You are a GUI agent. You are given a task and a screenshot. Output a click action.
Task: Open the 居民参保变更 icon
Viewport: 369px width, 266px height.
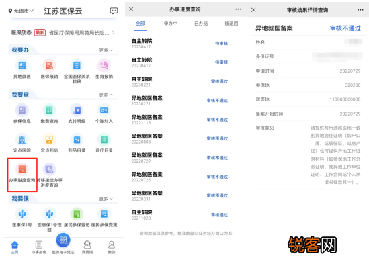click(x=104, y=214)
